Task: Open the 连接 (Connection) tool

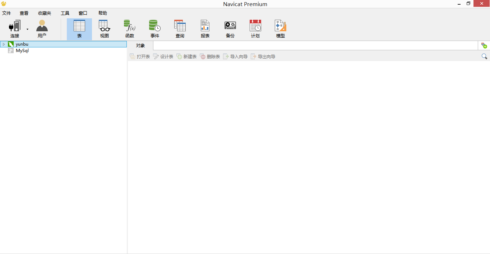Action: tap(14, 28)
